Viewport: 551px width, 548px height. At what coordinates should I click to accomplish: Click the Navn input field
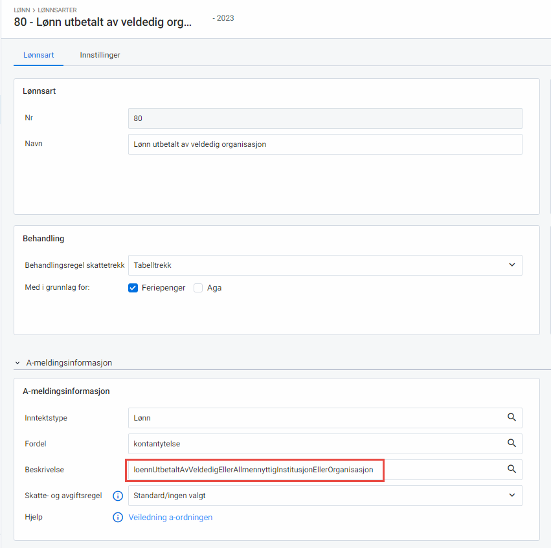[324, 144]
